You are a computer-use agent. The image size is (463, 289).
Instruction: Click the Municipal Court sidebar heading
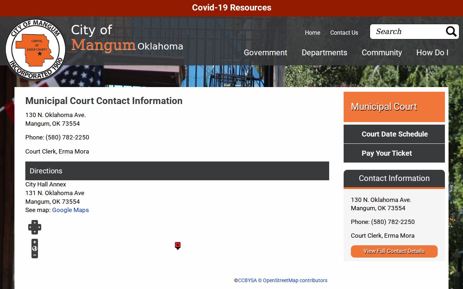click(x=394, y=107)
